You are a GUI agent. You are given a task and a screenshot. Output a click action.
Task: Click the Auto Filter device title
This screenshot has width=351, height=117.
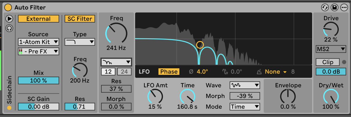click(30, 7)
